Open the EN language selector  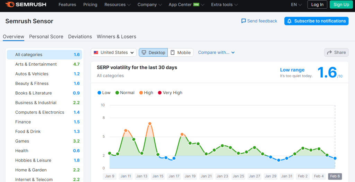click(296, 4)
